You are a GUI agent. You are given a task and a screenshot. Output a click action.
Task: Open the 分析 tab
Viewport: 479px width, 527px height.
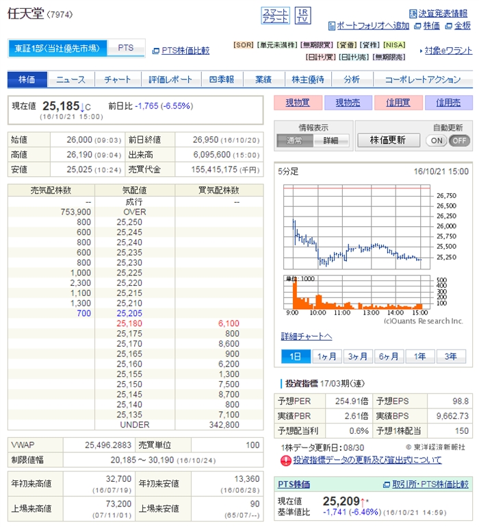click(352, 79)
